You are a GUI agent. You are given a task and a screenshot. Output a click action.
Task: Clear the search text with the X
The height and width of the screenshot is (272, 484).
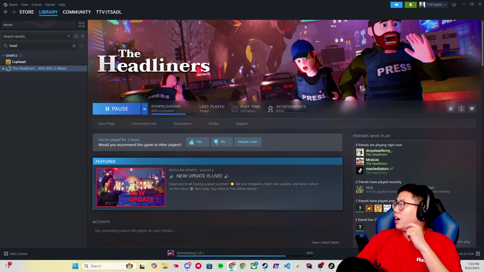[x=74, y=46]
